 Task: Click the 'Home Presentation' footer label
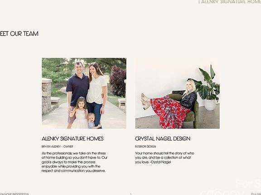click(14, 194)
